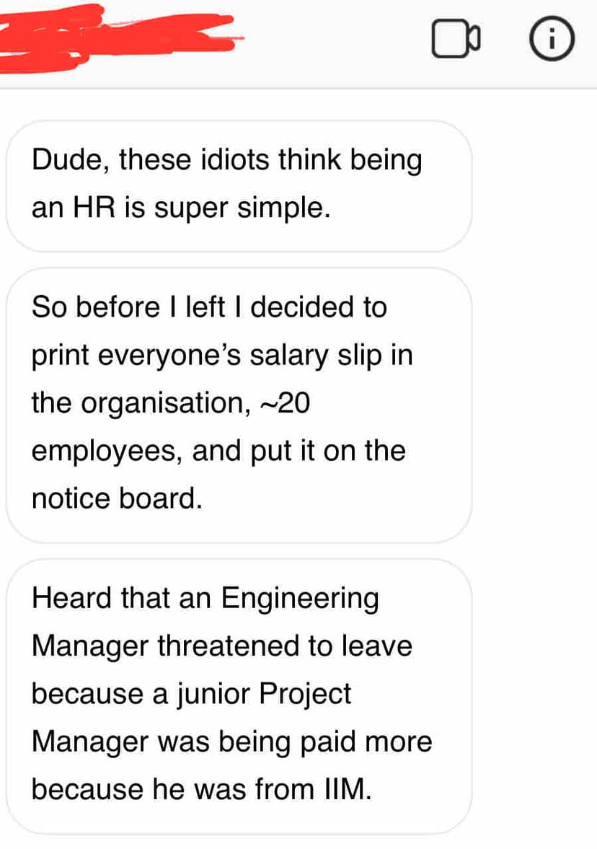The height and width of the screenshot is (849, 597).
Task: Select the "Dude, these idiots" message bubble
Action: 238,185
